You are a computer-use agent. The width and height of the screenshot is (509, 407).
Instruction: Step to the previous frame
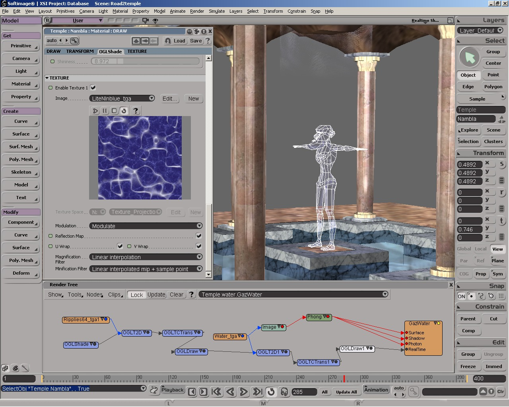click(x=192, y=392)
